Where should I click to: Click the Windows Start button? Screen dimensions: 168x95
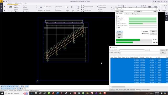(2, 93)
